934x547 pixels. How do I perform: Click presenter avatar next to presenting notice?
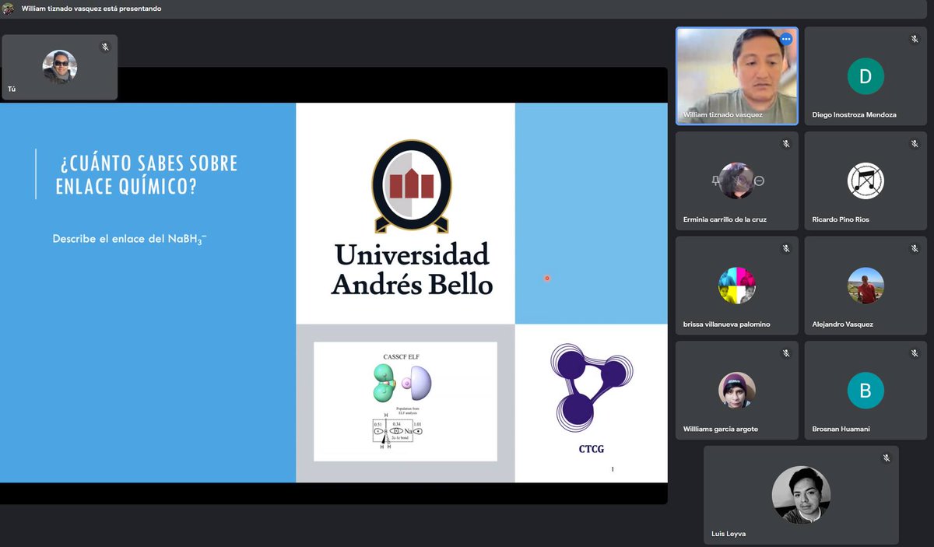point(9,9)
